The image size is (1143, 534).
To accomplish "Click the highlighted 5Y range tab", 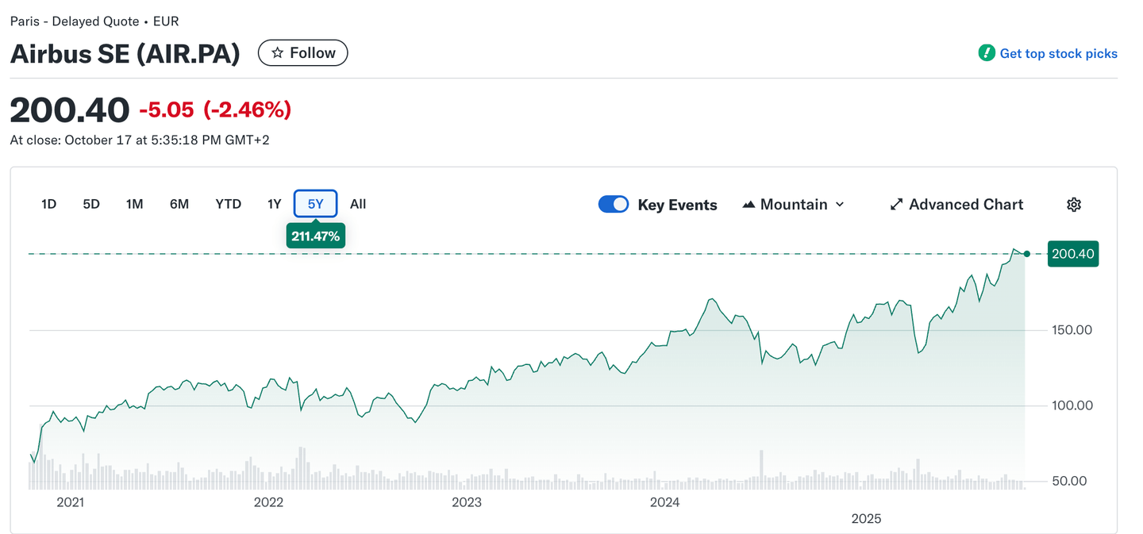I will [316, 204].
